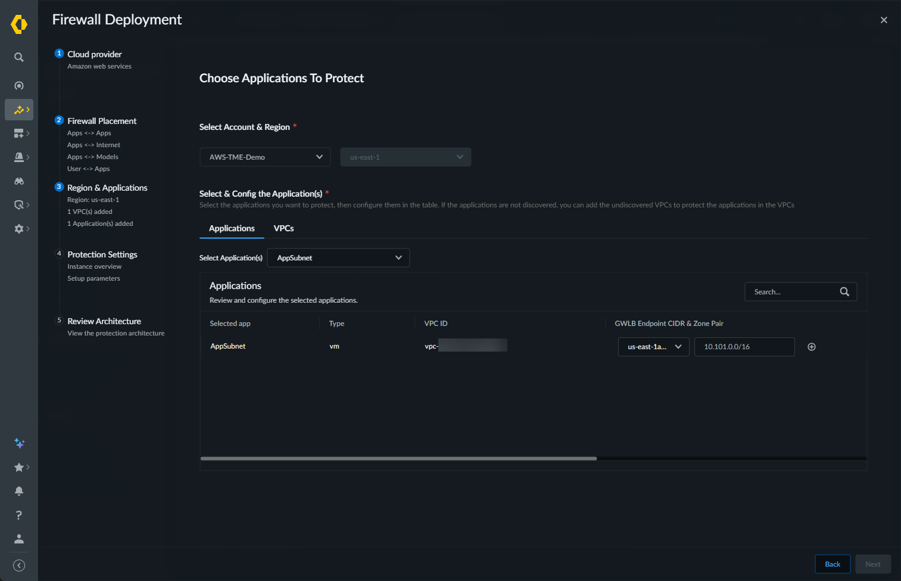The width and height of the screenshot is (901, 581).
Task: Expand the us-east-1a zone dropdown
Action: pyautogui.click(x=653, y=347)
